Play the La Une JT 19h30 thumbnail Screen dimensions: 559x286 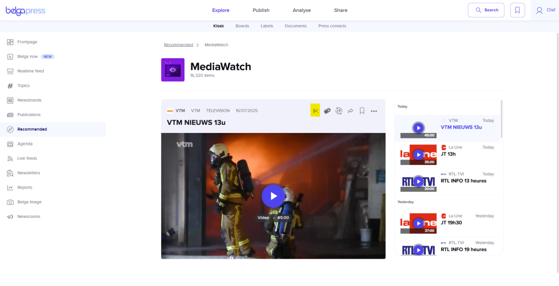tap(419, 223)
